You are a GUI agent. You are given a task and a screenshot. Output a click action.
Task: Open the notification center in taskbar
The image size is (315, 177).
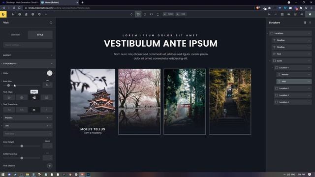[310, 175]
